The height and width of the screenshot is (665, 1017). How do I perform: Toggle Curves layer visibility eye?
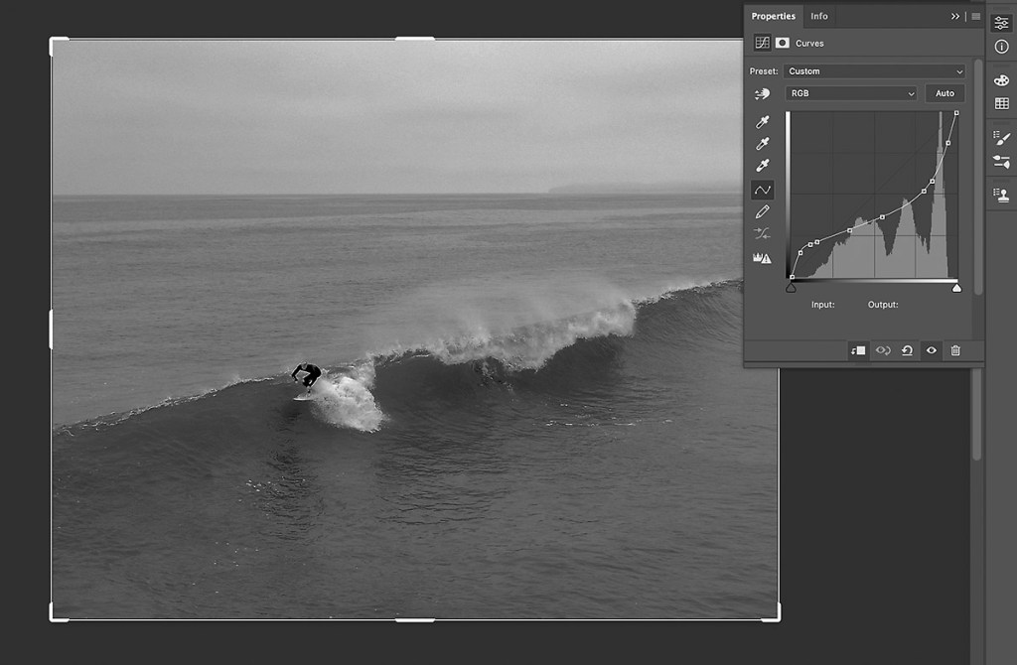(932, 350)
